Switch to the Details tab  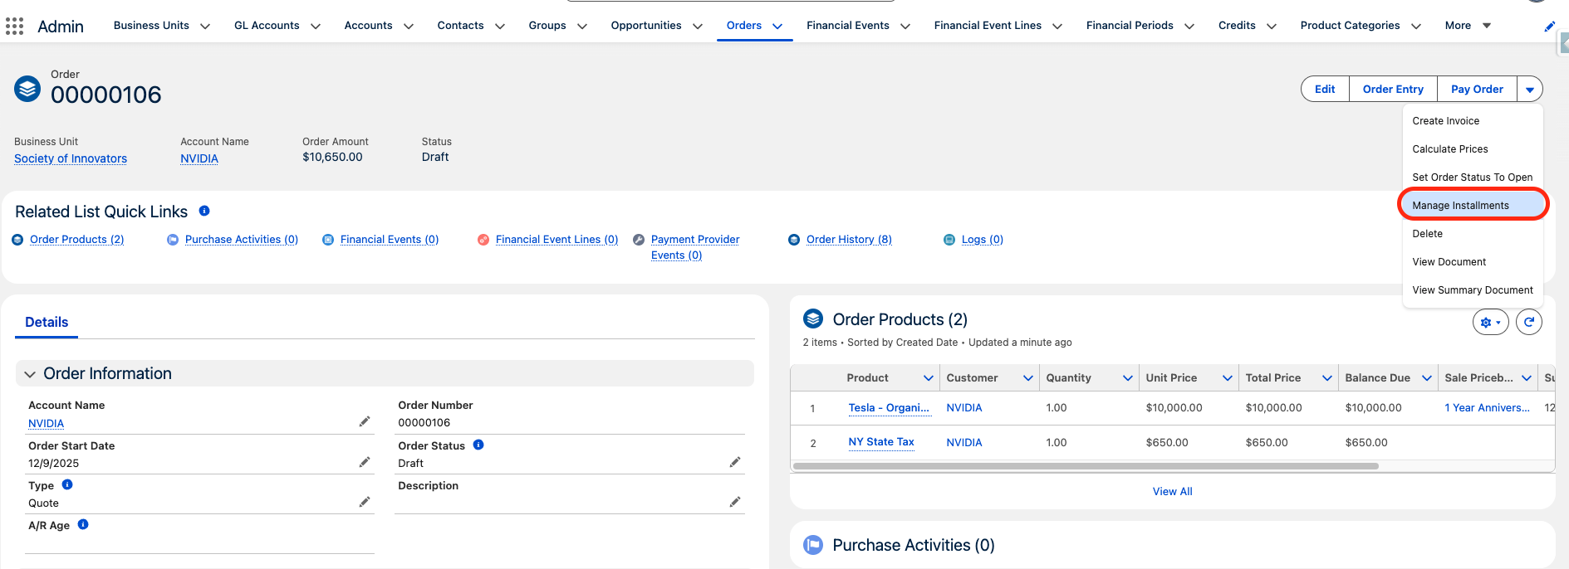[x=47, y=322]
